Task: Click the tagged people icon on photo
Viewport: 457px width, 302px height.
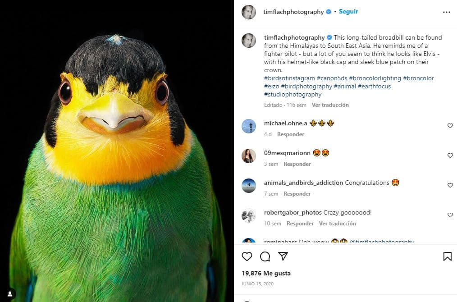Action: point(10,293)
